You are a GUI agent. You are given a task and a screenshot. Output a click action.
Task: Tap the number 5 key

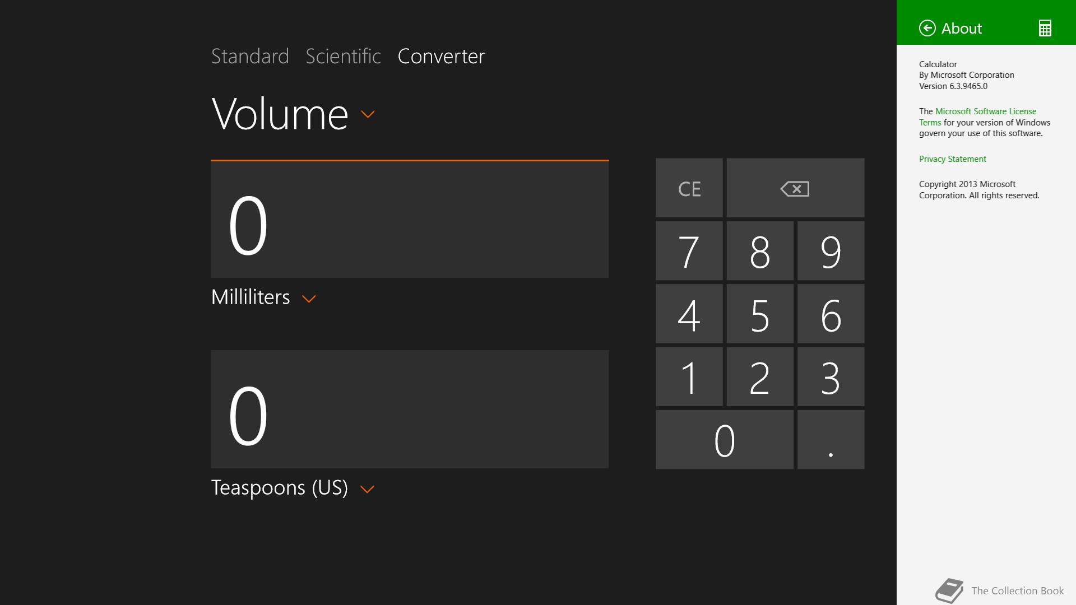[x=760, y=314]
